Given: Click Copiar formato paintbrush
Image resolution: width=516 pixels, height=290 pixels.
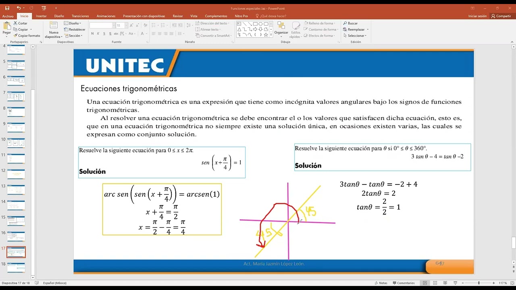Looking at the screenshot, I should pos(27,35).
